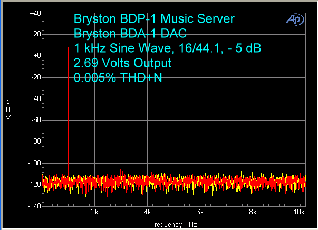The width and height of the screenshot is (318, 230).
Task: Click the '+0' label on the dBV axis
Action: [36, 56]
